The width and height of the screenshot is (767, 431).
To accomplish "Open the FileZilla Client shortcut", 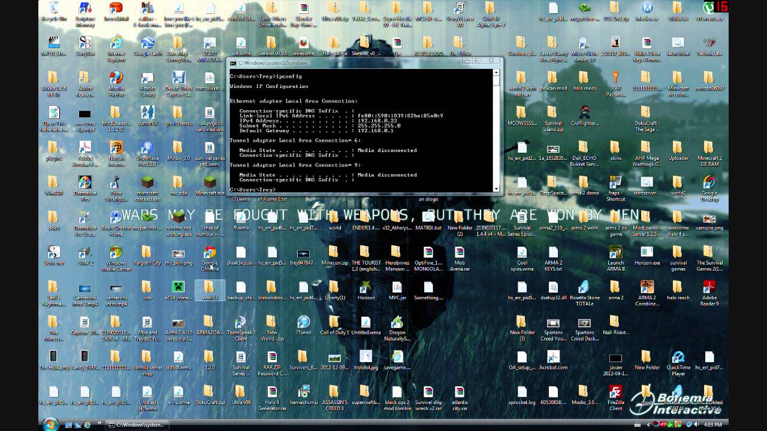I will (615, 398).
